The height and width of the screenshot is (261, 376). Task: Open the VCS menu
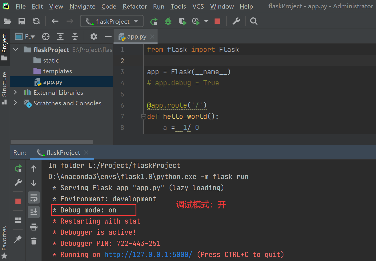[198, 6]
